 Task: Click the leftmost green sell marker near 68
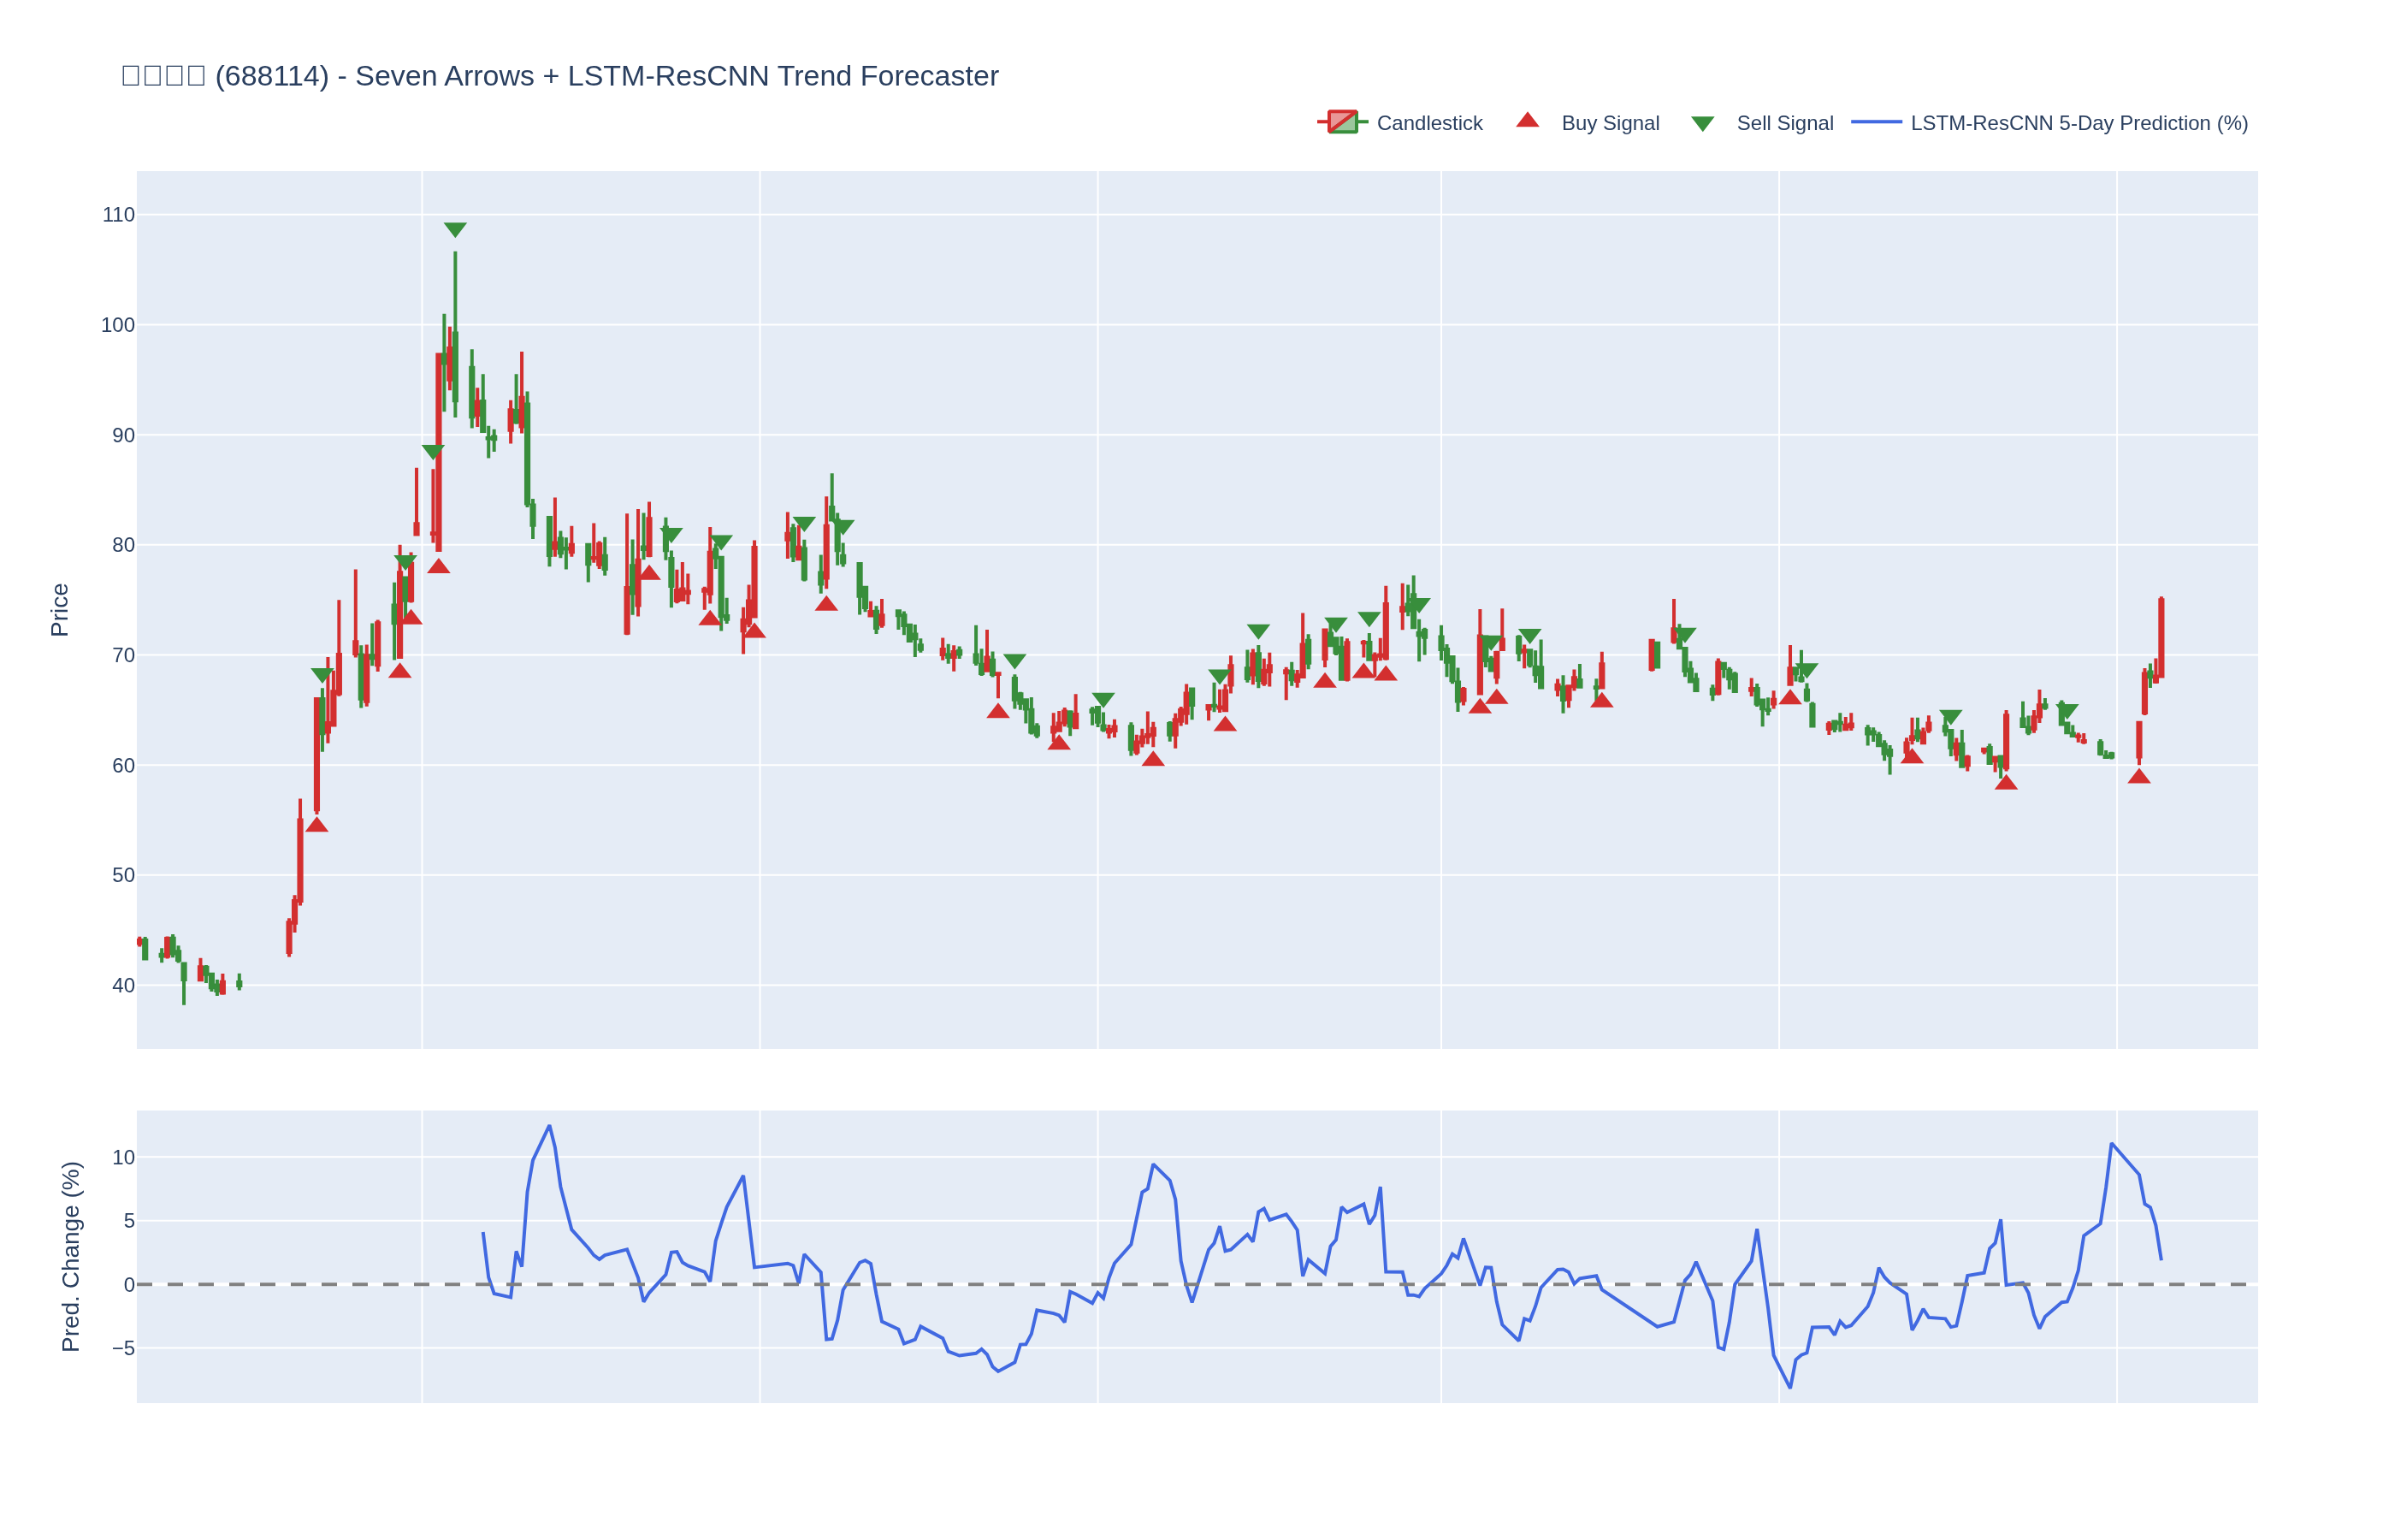tap(322, 675)
